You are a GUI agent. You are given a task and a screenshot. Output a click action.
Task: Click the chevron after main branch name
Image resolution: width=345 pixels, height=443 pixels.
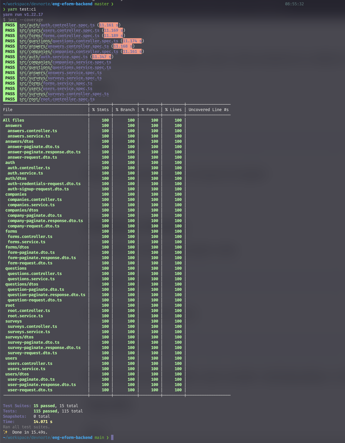pos(107,437)
